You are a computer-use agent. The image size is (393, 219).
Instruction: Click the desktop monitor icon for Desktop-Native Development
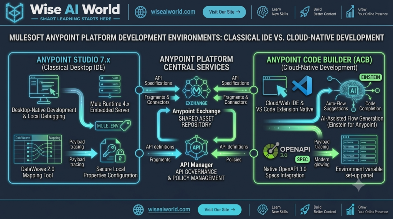pos(44,89)
